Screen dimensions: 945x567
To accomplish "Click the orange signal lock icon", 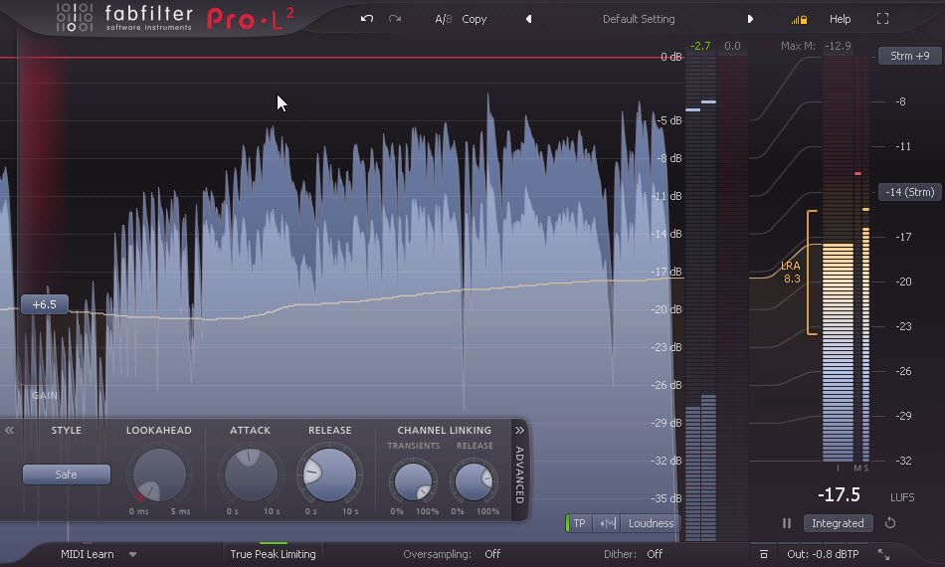I will (799, 20).
